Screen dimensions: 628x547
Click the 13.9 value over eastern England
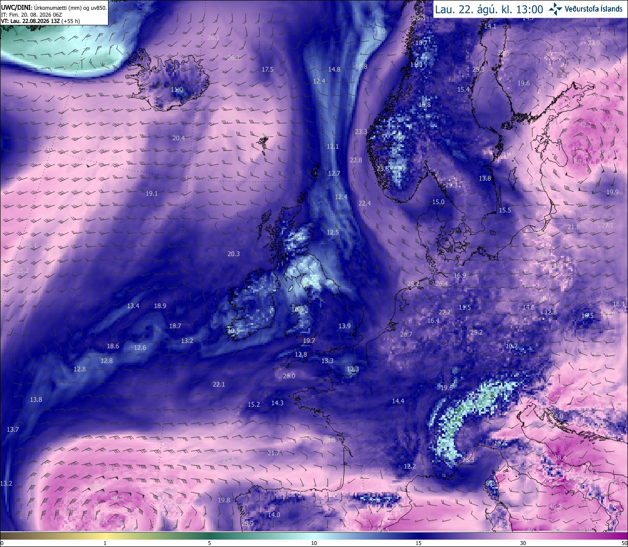pos(344,326)
